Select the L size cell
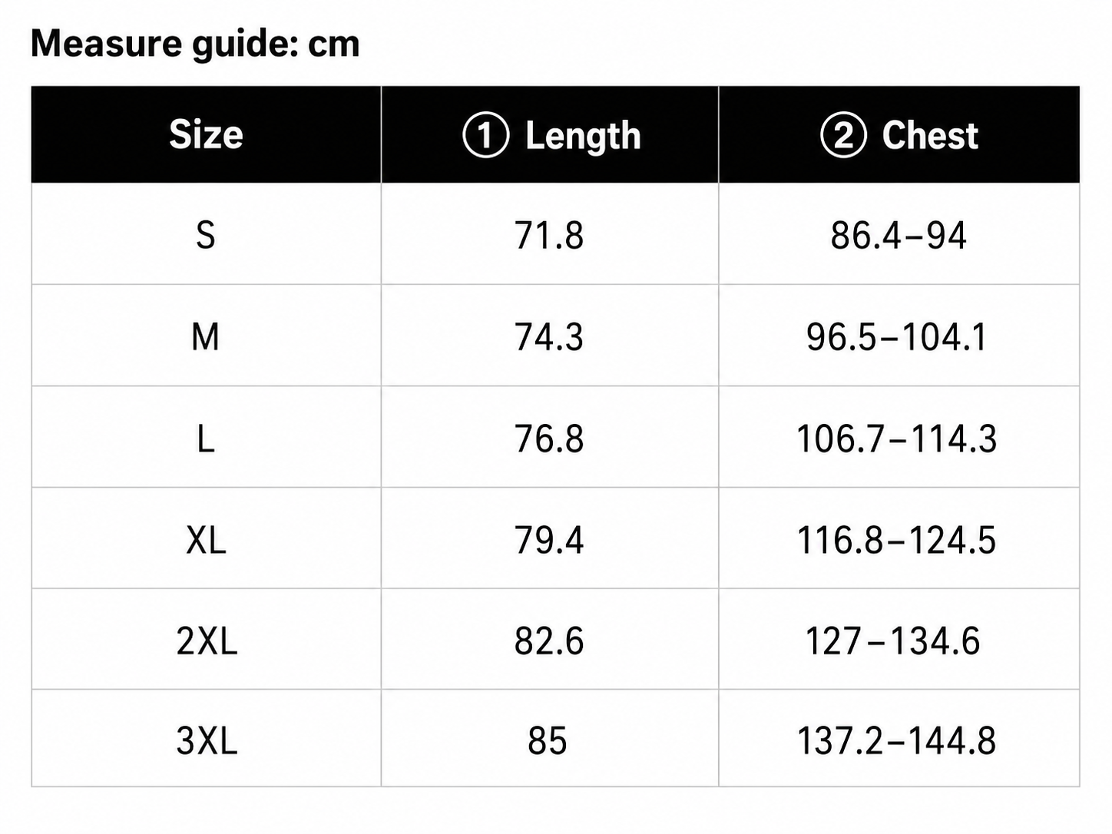 (206, 439)
